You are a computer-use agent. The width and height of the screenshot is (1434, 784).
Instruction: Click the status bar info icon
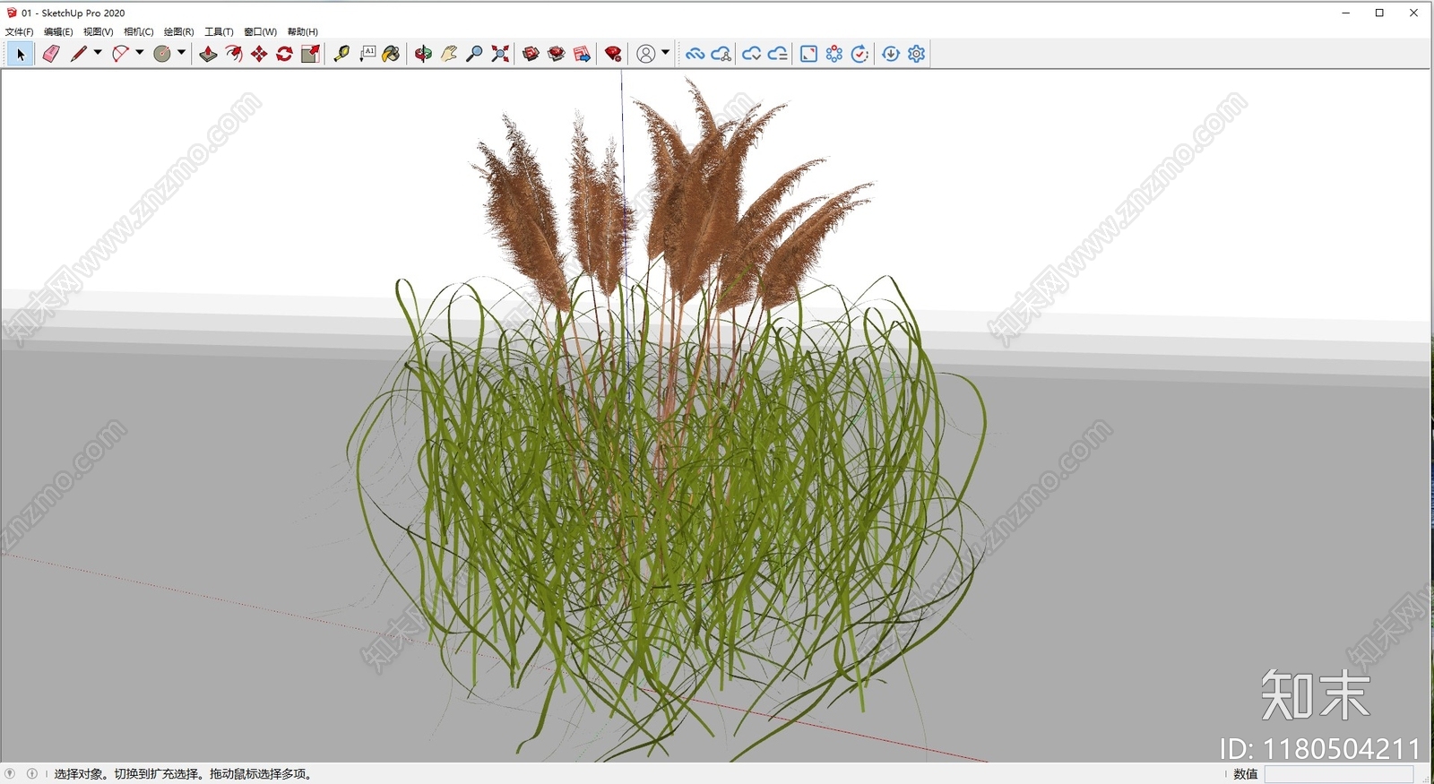pos(32,773)
